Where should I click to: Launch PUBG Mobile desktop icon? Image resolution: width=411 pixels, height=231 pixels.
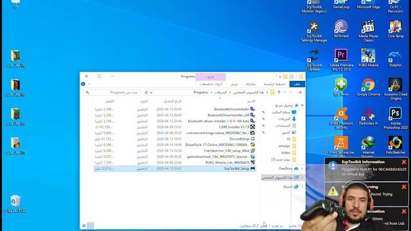368,58
